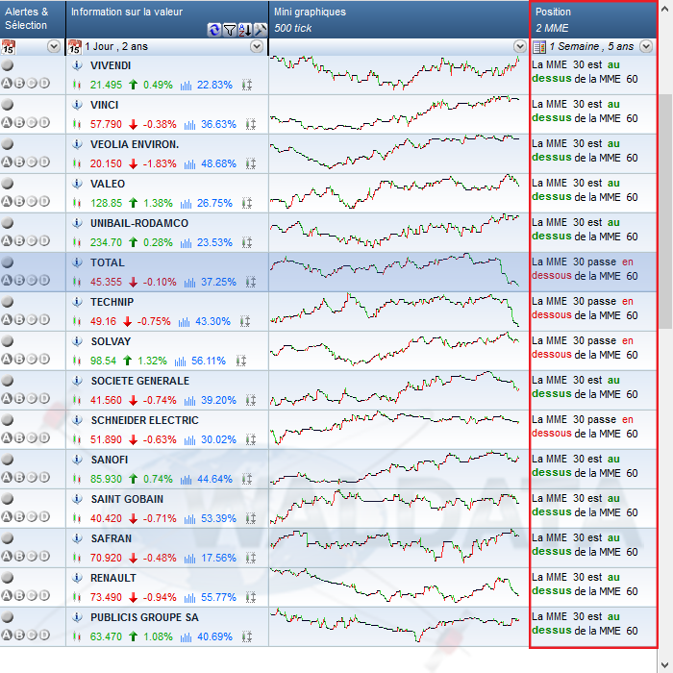Click the vertical scrollbar thumb
The height and width of the screenshot is (673, 673).
click(x=665, y=212)
